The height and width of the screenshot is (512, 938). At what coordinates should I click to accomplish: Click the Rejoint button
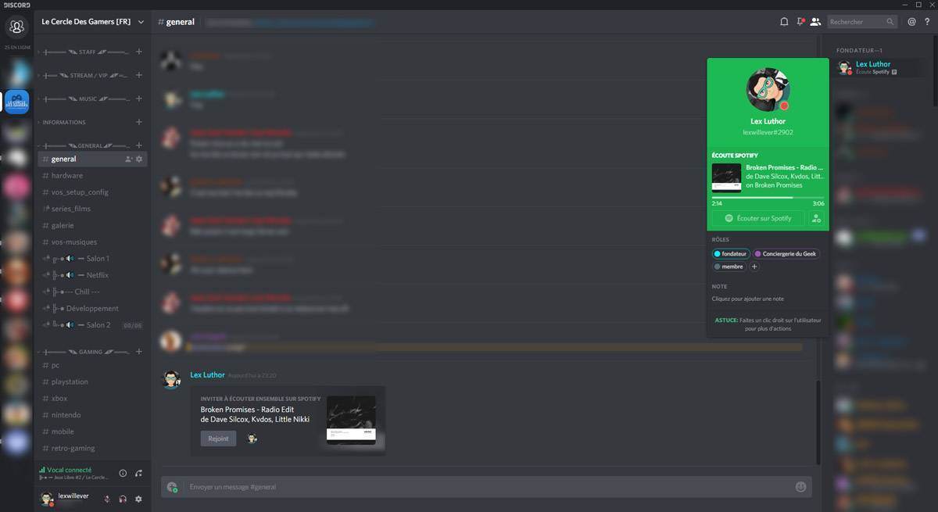[x=218, y=439]
